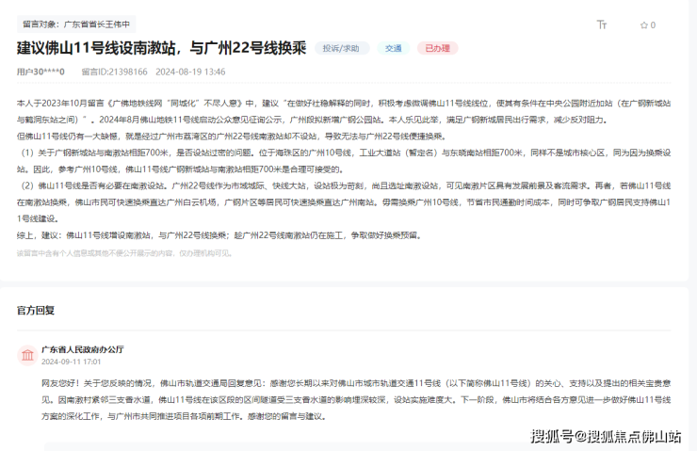Select the 投诉/求助 tag
The width and height of the screenshot is (697, 451).
(x=341, y=48)
